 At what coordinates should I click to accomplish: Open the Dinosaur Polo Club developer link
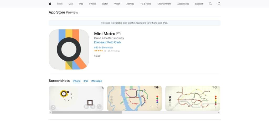click(x=107, y=42)
